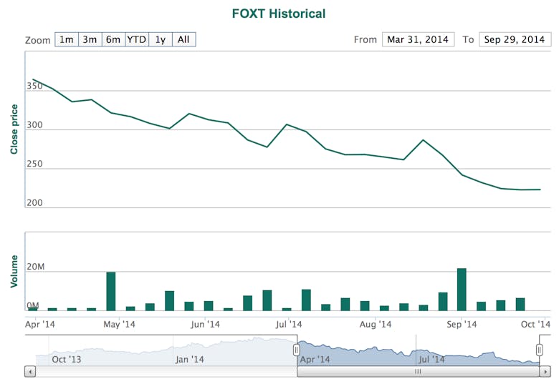
Task: Click the From date field showing Mar 31, 2014
Action: tap(418, 39)
